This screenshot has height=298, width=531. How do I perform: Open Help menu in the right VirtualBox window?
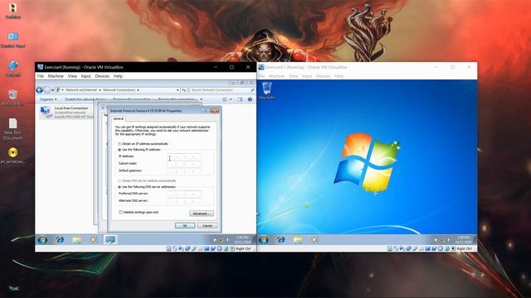[x=339, y=76]
